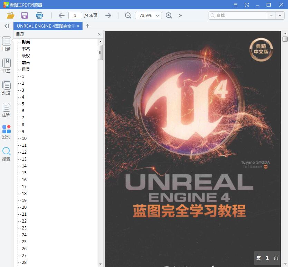
Task: Click the 第 1 页 page indicator
Action: pos(267,258)
